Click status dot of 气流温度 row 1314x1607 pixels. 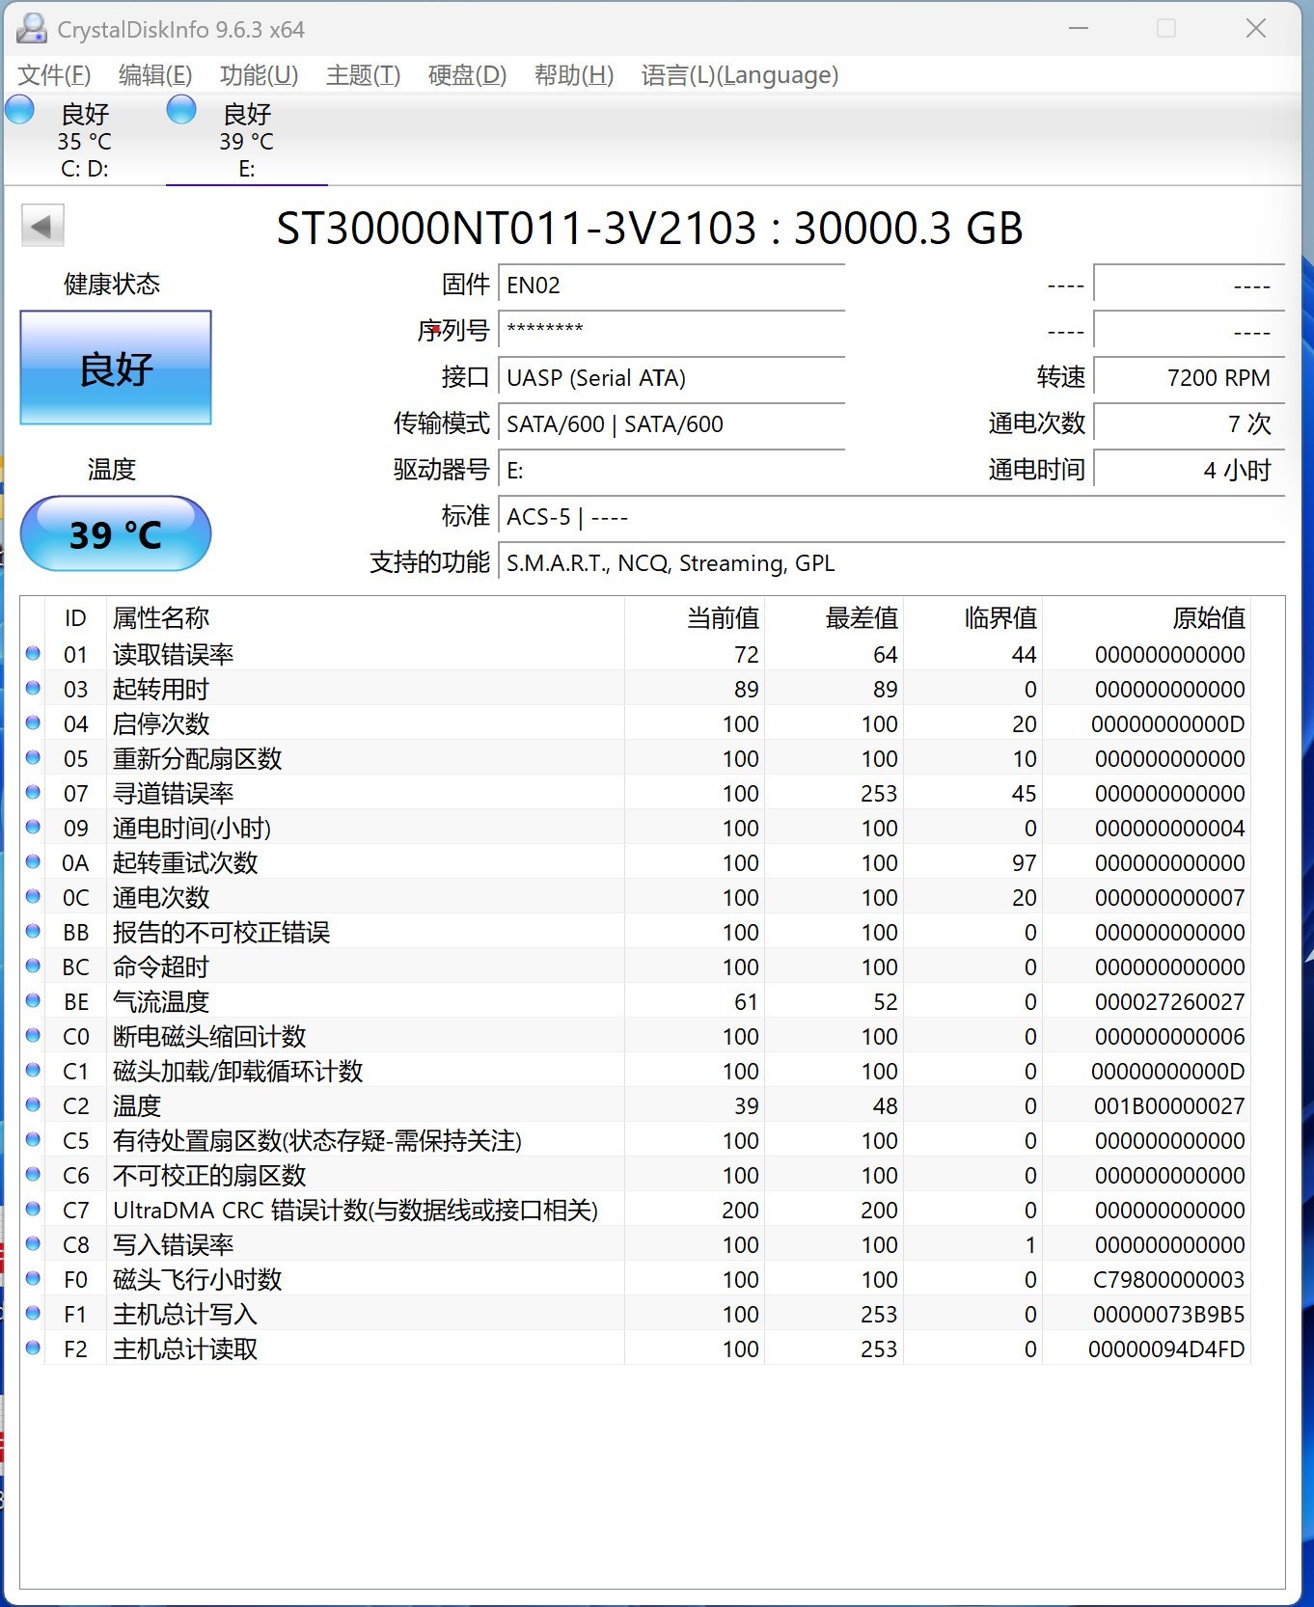coord(33,1001)
